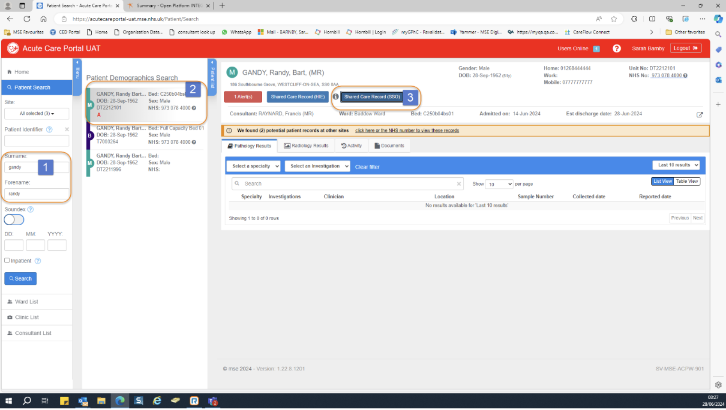Clear the Patient Identifier with X icon
The image size is (726, 410).
67,130
